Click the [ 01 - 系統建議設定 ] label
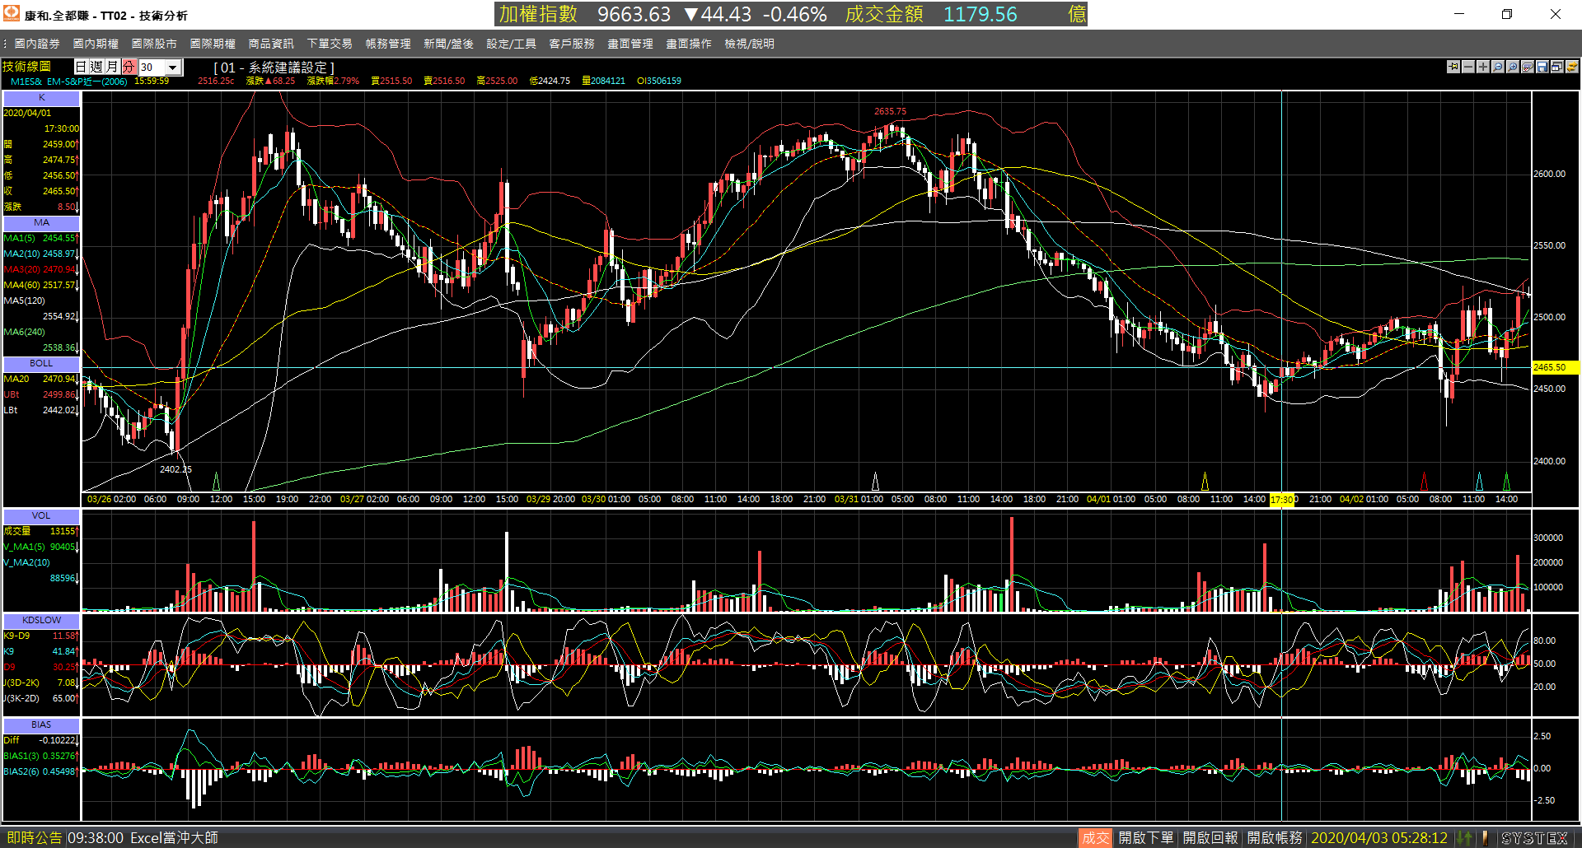 [274, 68]
